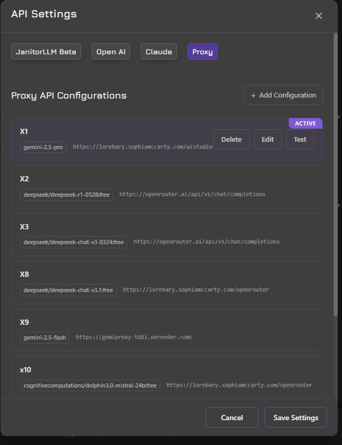Edit the X1 configuration

coord(268,140)
